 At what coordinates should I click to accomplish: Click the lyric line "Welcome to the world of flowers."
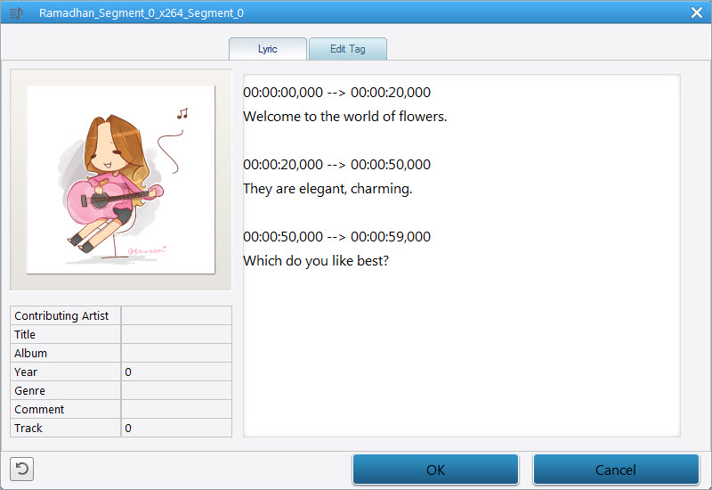344,116
